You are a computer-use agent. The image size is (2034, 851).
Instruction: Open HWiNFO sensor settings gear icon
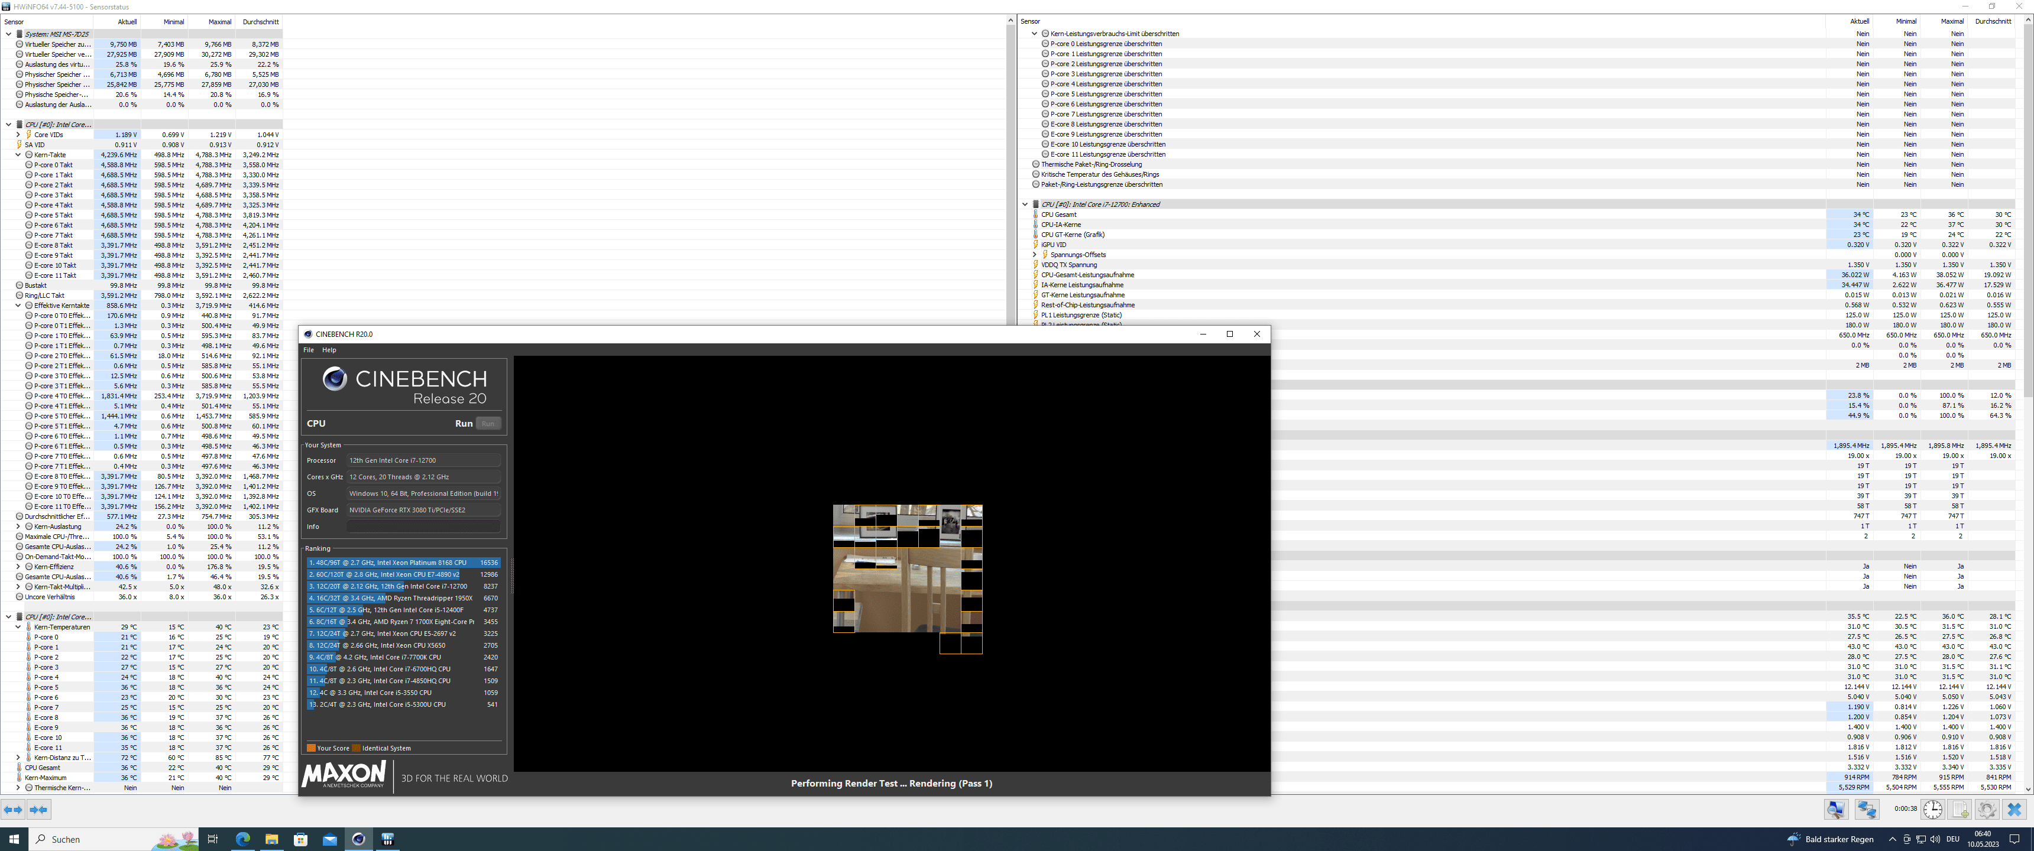pyautogui.click(x=1987, y=809)
